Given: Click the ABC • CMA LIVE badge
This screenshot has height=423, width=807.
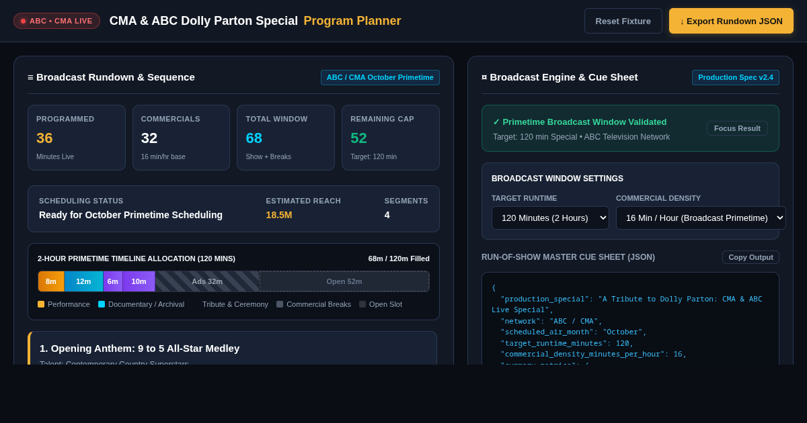Looking at the screenshot, I should tap(56, 21).
